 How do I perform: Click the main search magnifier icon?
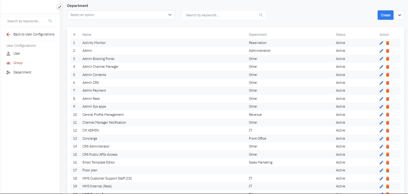coord(261,15)
